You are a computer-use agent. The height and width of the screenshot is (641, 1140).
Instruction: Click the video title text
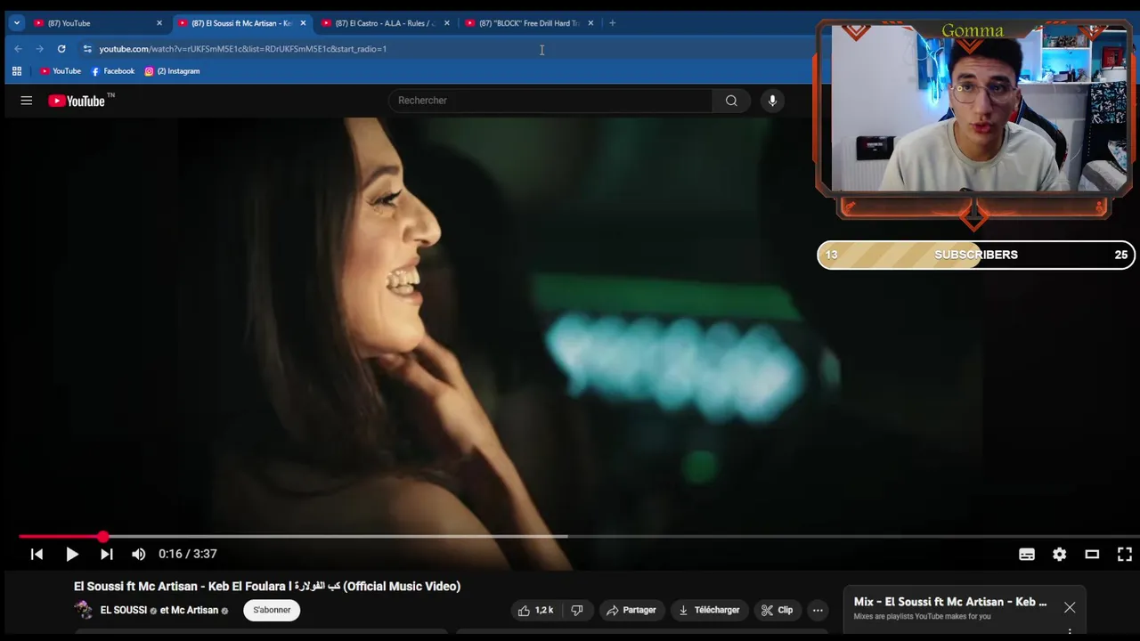[267, 586]
